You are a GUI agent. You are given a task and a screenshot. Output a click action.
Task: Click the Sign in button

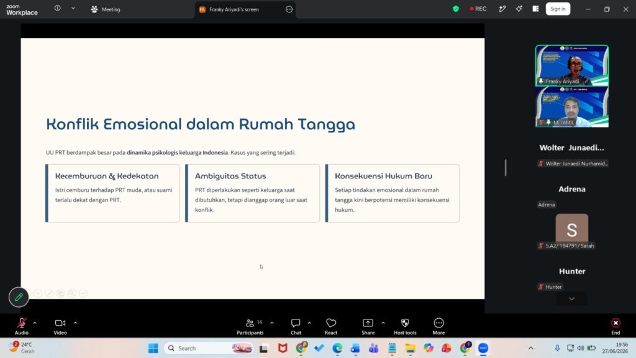click(x=558, y=9)
